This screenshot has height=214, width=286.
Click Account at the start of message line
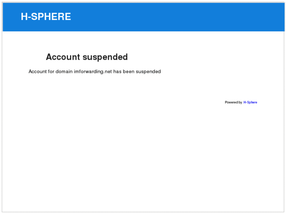(38, 72)
